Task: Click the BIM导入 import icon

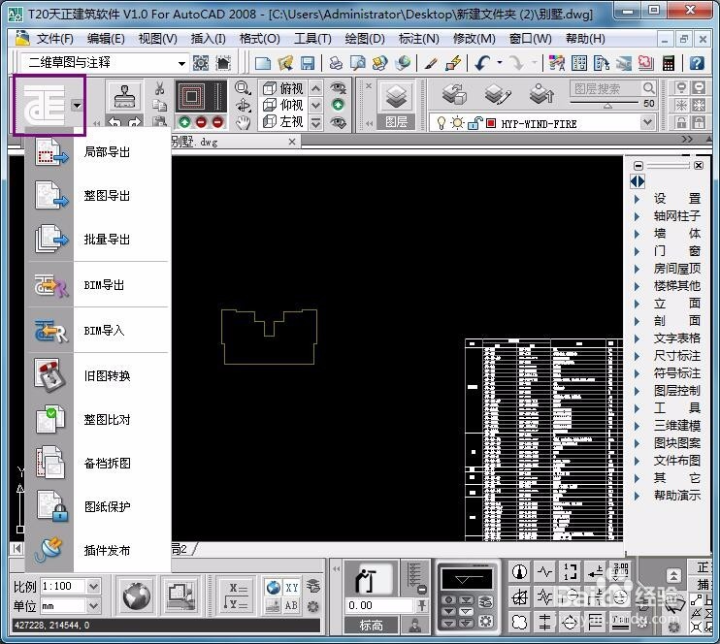Action: 51,331
